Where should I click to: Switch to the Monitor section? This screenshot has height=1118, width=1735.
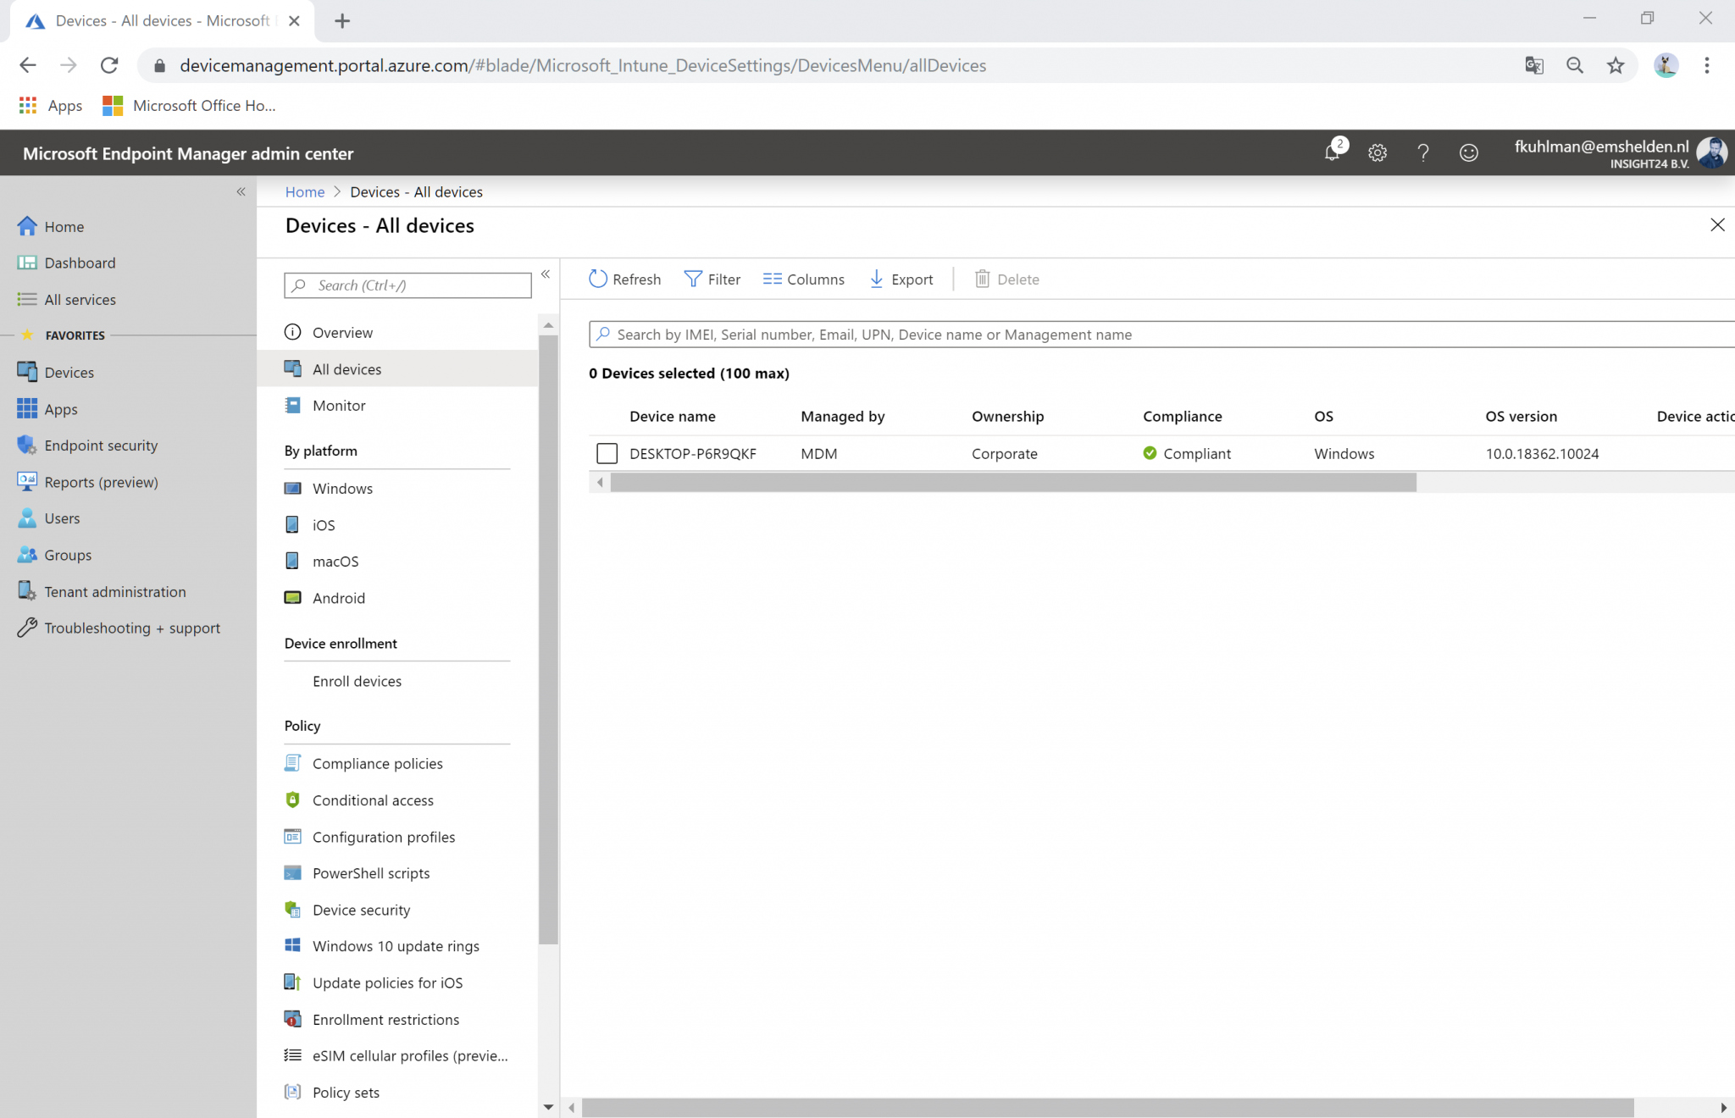click(338, 405)
